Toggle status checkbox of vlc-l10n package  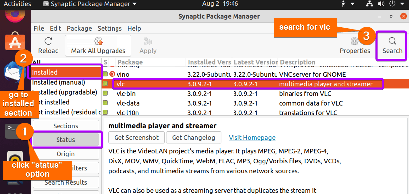[105, 113]
